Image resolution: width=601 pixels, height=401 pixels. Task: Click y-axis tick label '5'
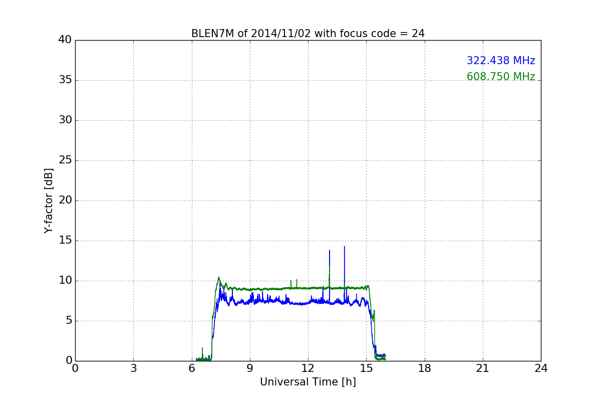(69, 321)
